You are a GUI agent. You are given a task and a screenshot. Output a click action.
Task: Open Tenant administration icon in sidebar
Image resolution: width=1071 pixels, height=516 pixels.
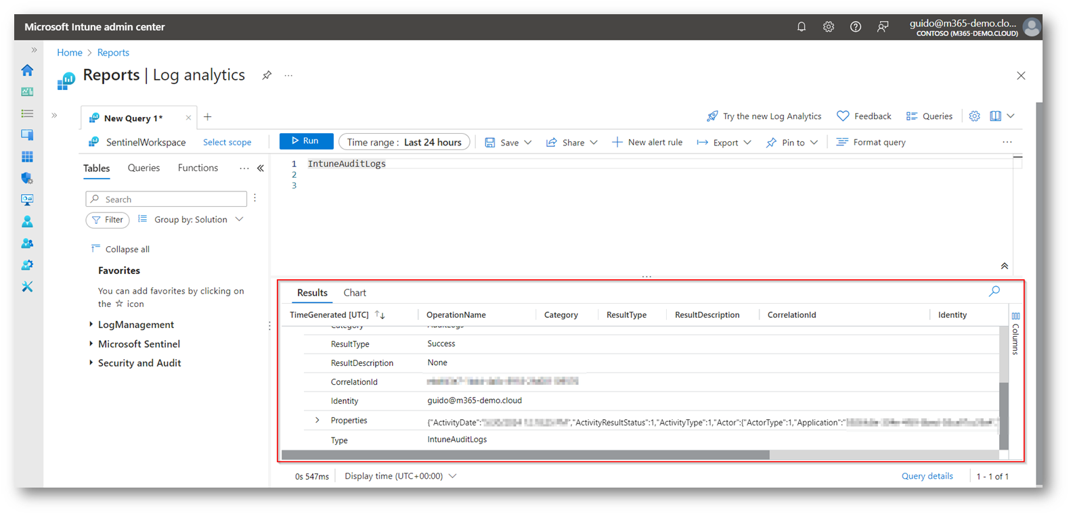click(27, 265)
